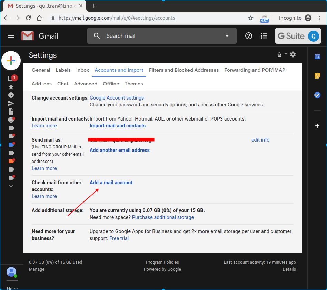327x290 pixels.
Task: Expand more labels chevron in sidebar
Action: click(x=11, y=186)
